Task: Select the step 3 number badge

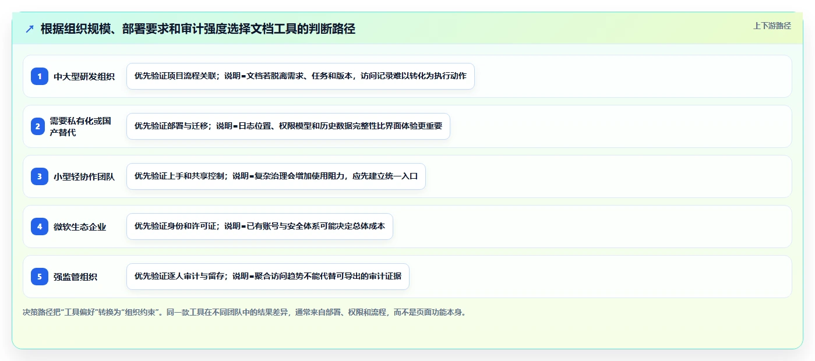Action: pos(40,176)
